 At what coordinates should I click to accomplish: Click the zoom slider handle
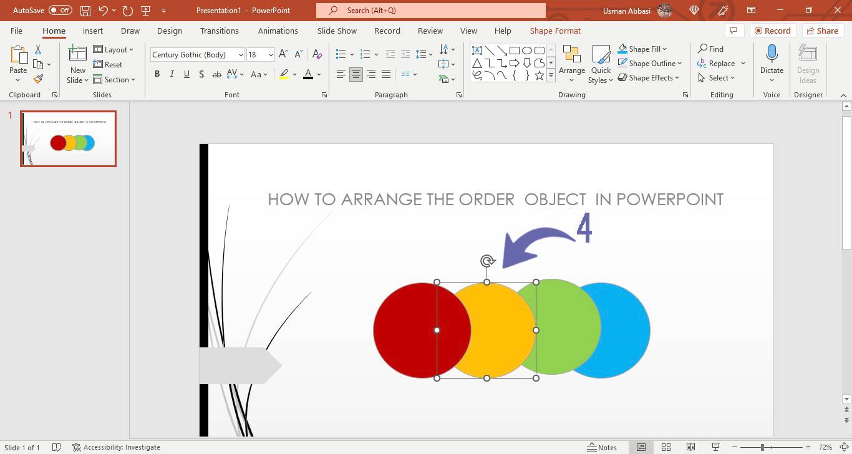[x=762, y=447]
